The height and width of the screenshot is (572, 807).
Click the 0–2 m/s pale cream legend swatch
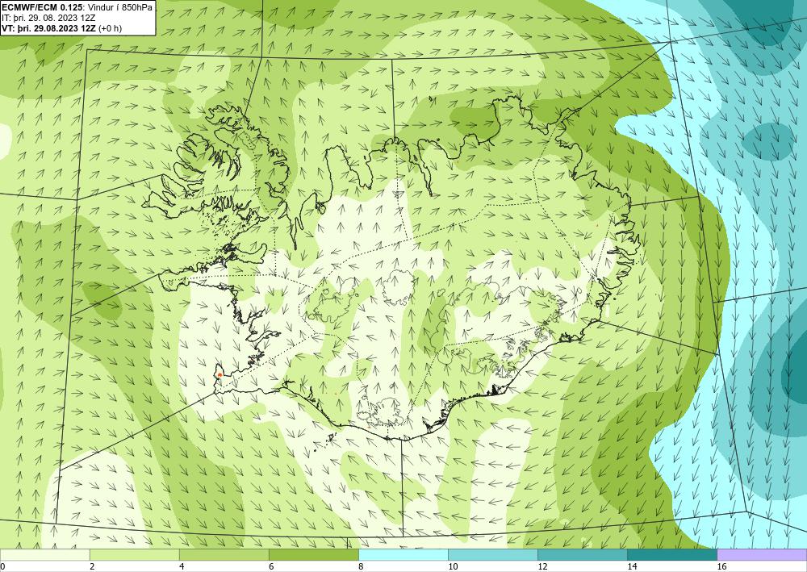[44, 554]
